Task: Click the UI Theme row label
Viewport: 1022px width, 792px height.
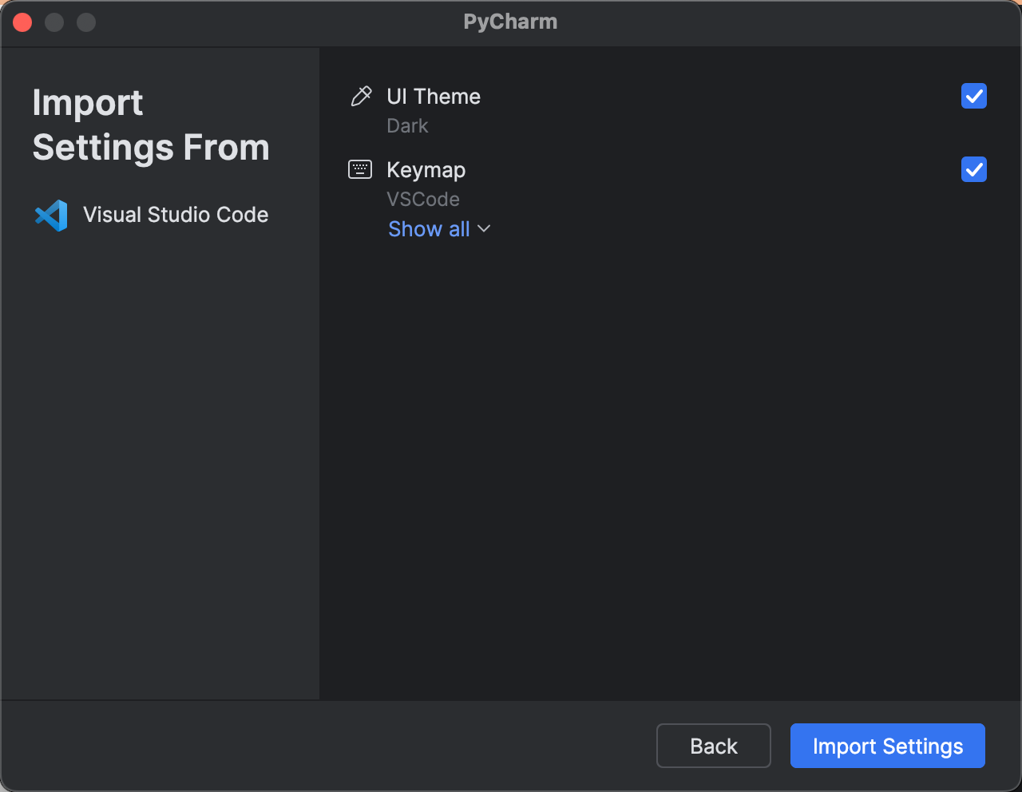Action: pyautogui.click(x=434, y=96)
